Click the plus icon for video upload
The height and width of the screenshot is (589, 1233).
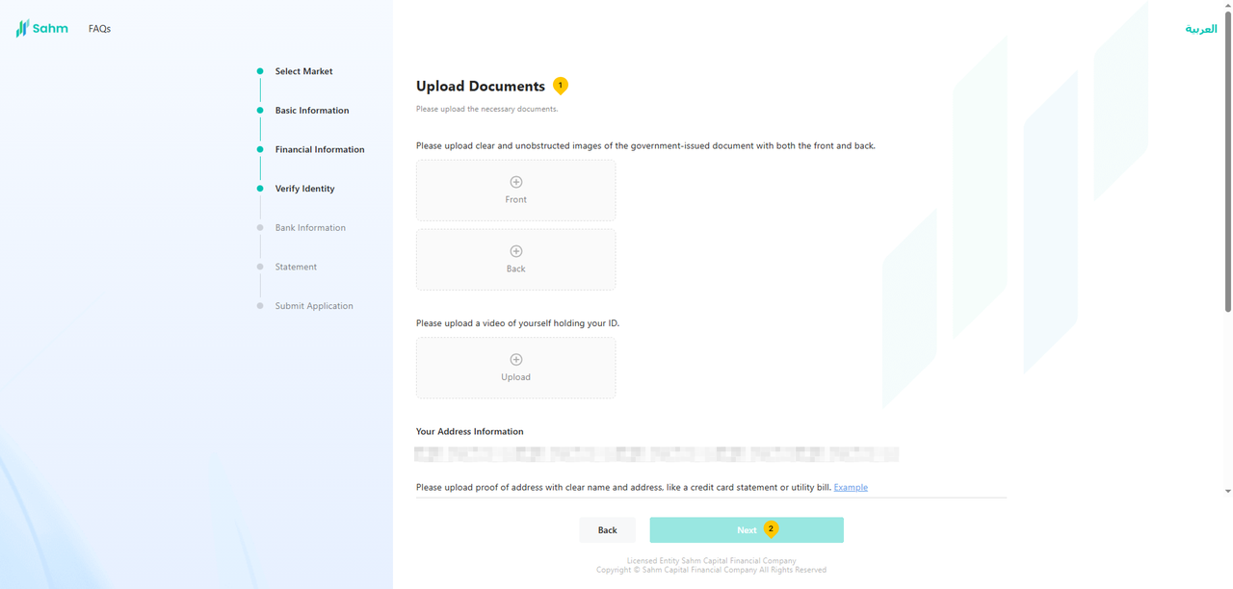coord(515,360)
